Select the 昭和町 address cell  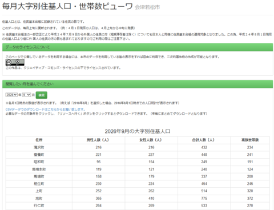tap(39, 162)
